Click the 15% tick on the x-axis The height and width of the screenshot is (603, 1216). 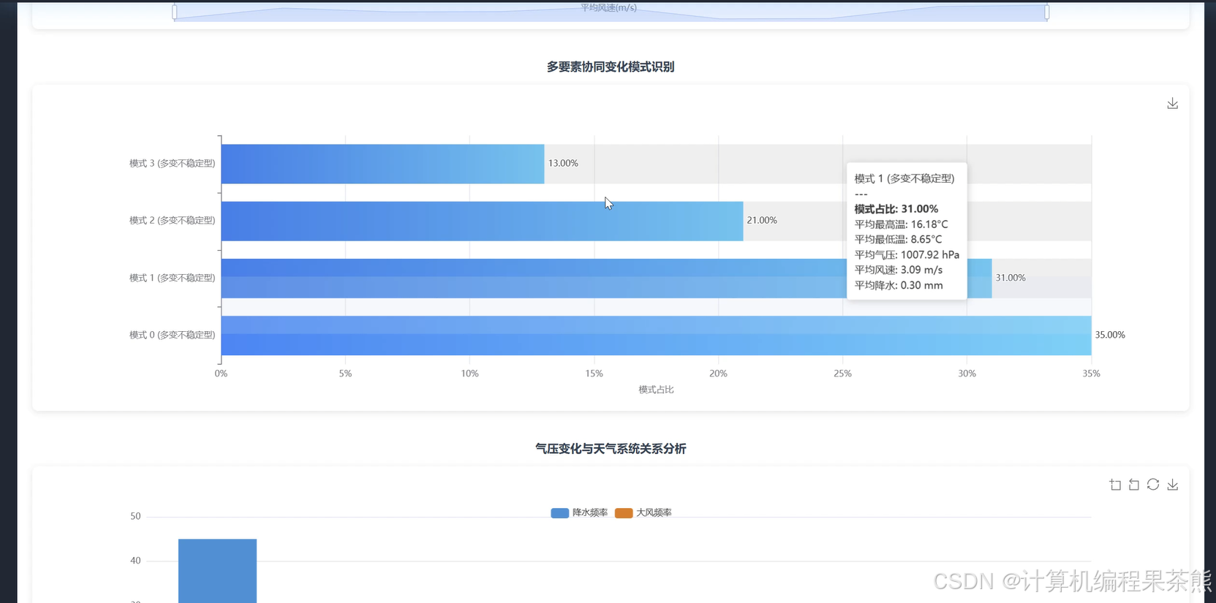click(x=594, y=373)
